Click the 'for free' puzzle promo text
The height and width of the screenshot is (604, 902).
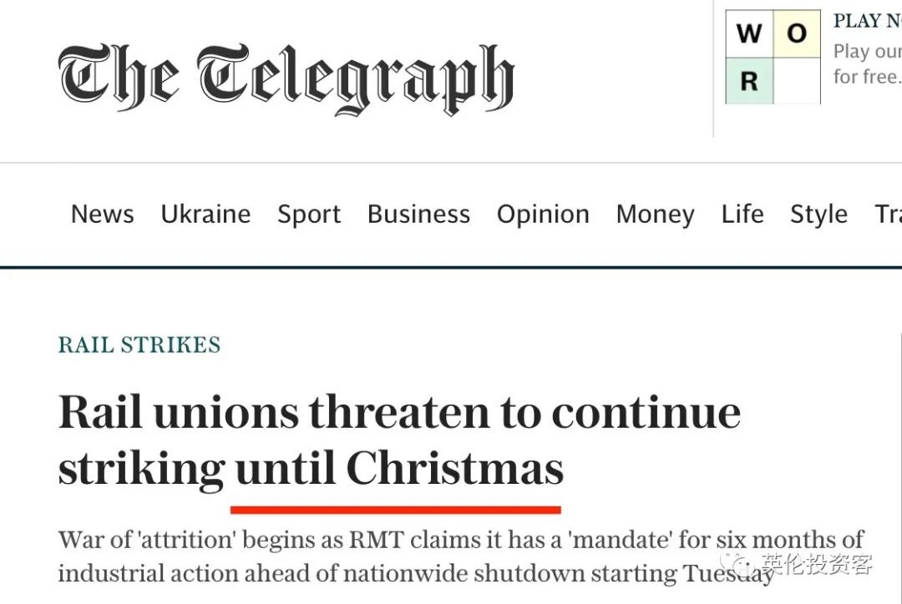866,77
